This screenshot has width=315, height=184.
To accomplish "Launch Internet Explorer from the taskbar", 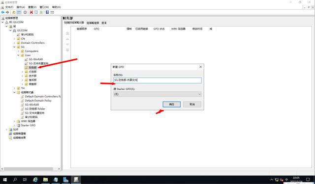I will tap(35, 180).
